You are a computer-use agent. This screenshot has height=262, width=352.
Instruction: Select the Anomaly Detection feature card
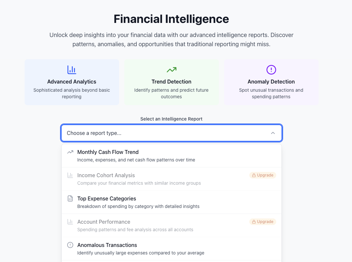[x=271, y=82]
